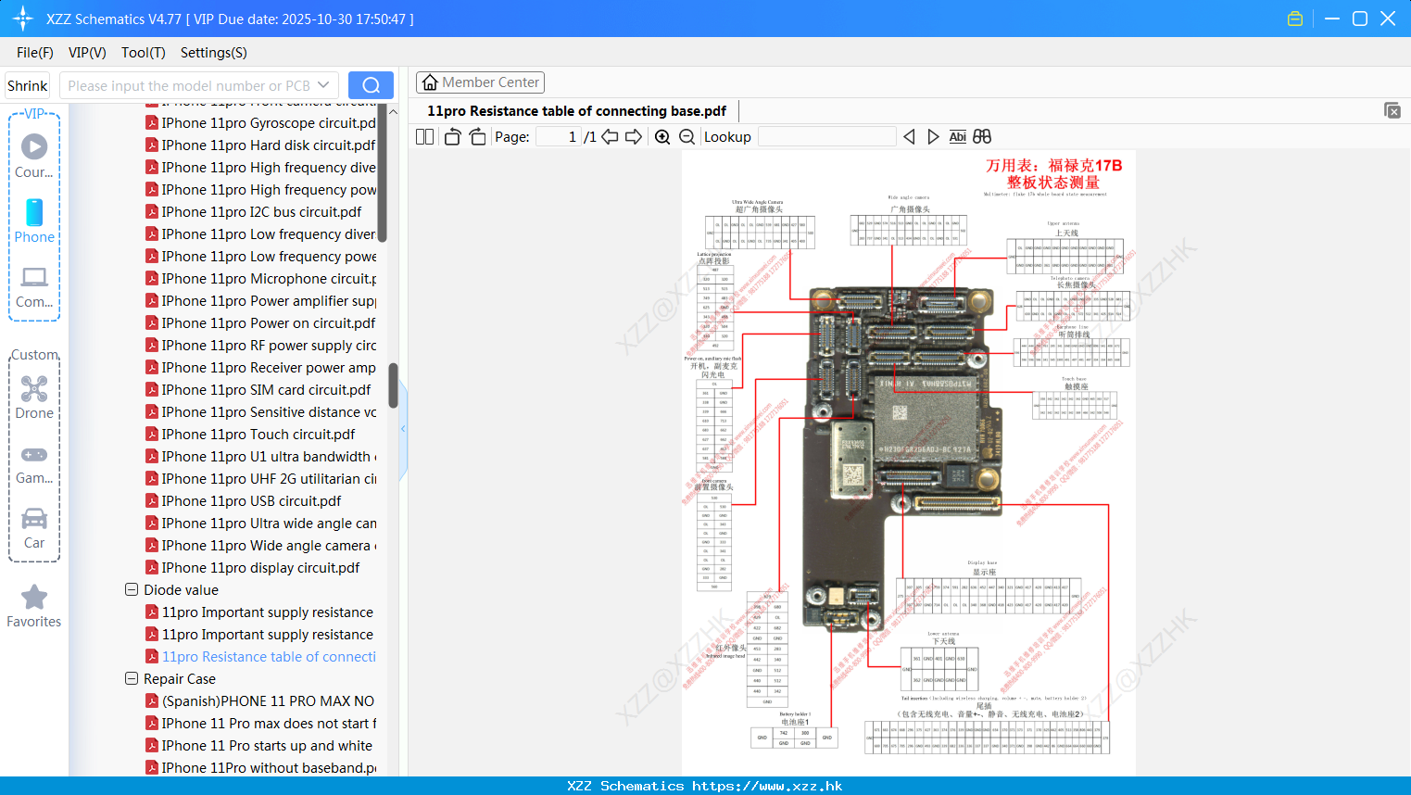The image size is (1411, 795).
Task: Click the file tree vertical scrollbar
Action: (x=393, y=385)
